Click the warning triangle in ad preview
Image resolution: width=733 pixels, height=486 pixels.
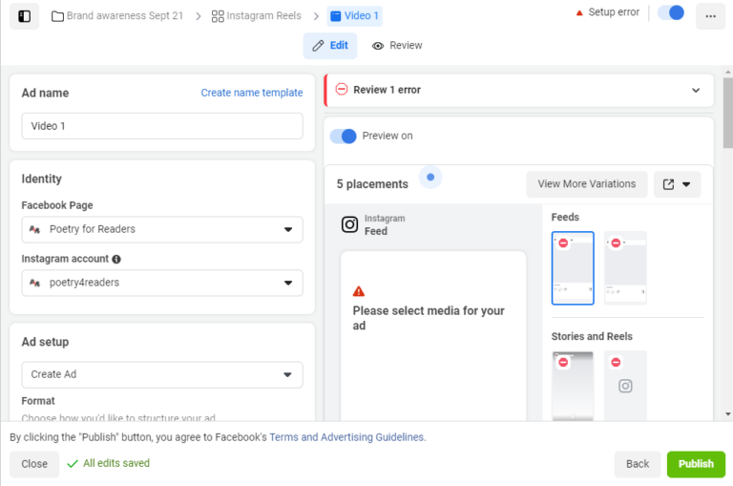(359, 291)
